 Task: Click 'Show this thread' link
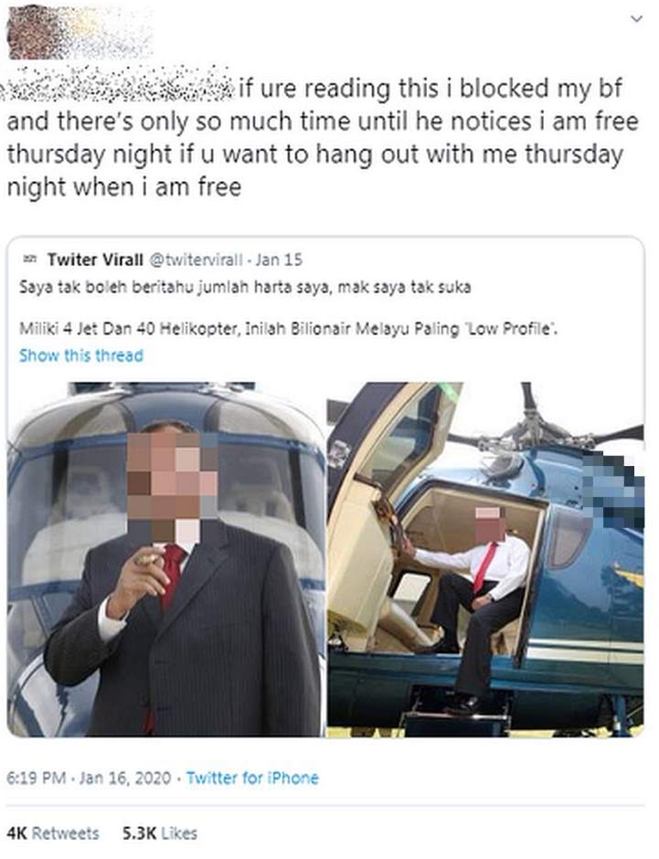81,355
